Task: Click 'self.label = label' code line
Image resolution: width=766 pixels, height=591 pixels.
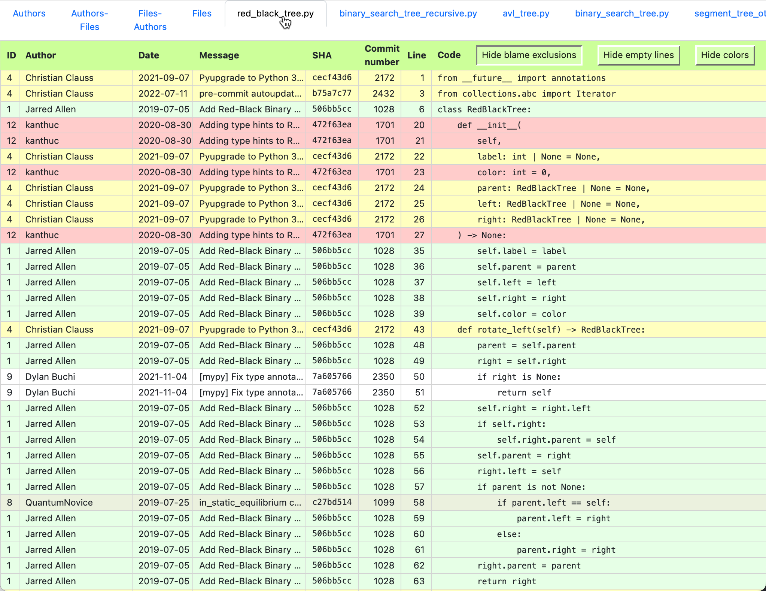Action: pyautogui.click(x=522, y=251)
